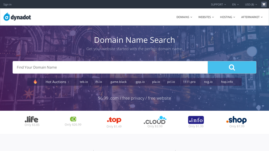Open the shopping cart icon
Image resolution: width=269 pixels, height=151 pixels.
(x=264, y=5)
